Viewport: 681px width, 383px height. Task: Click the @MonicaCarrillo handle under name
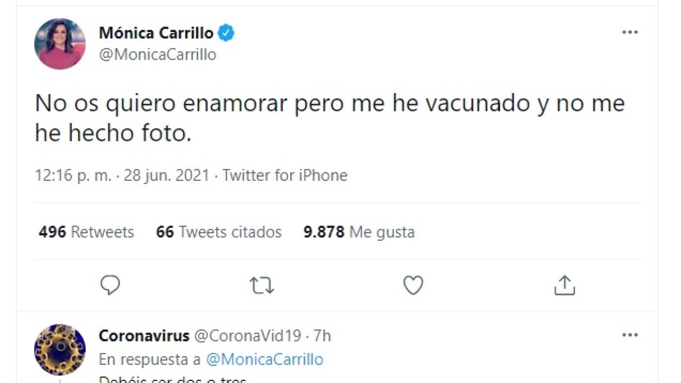[x=158, y=55]
